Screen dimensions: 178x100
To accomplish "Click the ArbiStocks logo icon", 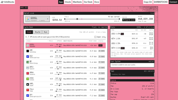I will point(2,2).
